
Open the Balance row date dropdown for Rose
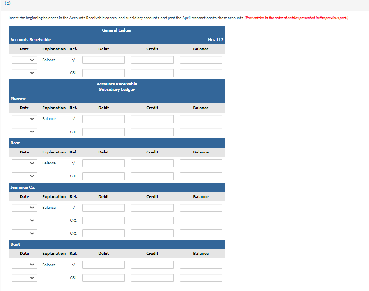pyautogui.click(x=24, y=163)
